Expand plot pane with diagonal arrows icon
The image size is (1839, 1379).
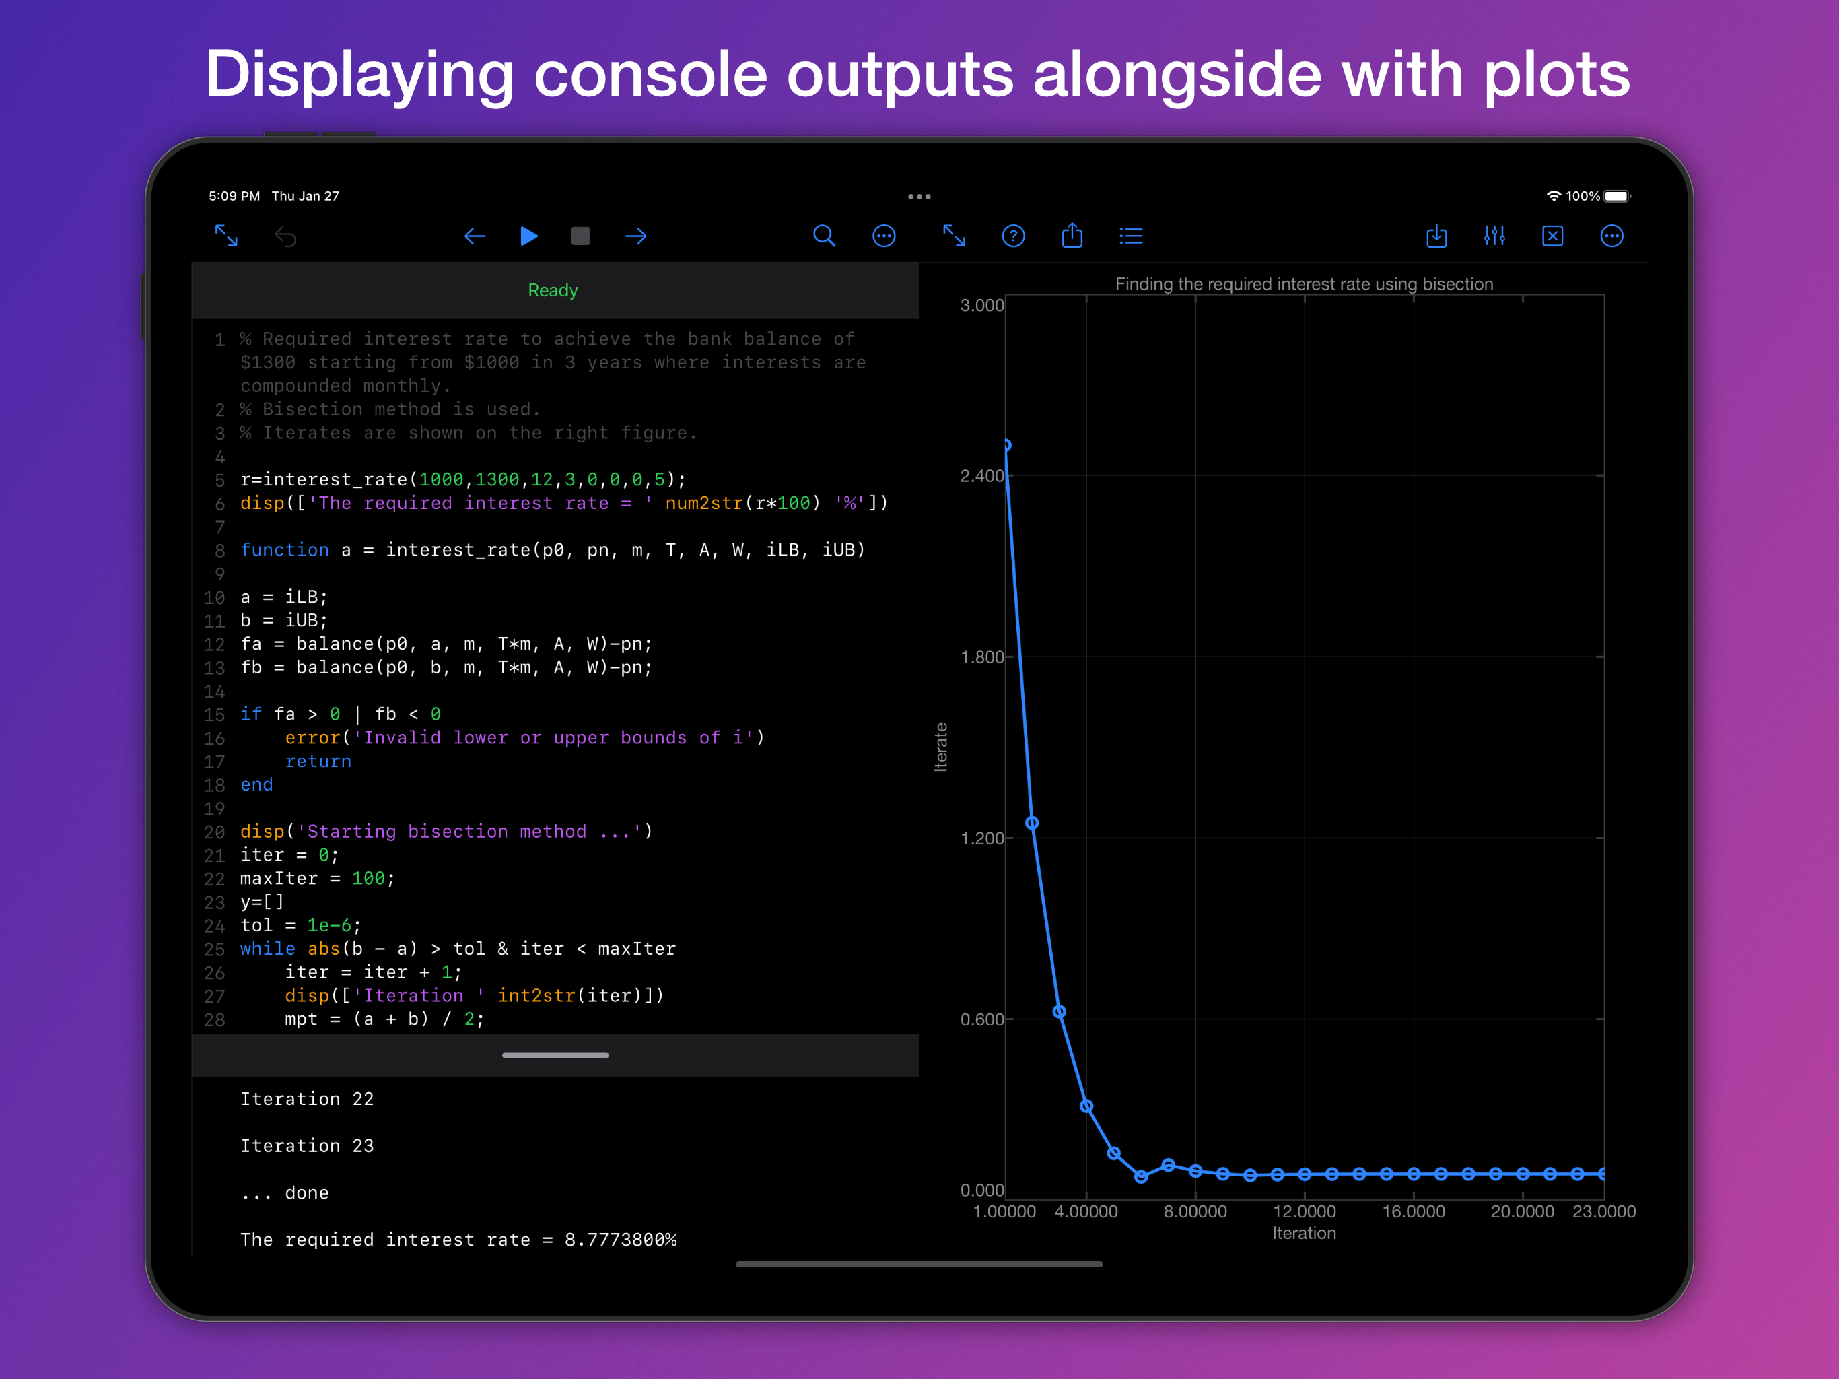pos(954,236)
